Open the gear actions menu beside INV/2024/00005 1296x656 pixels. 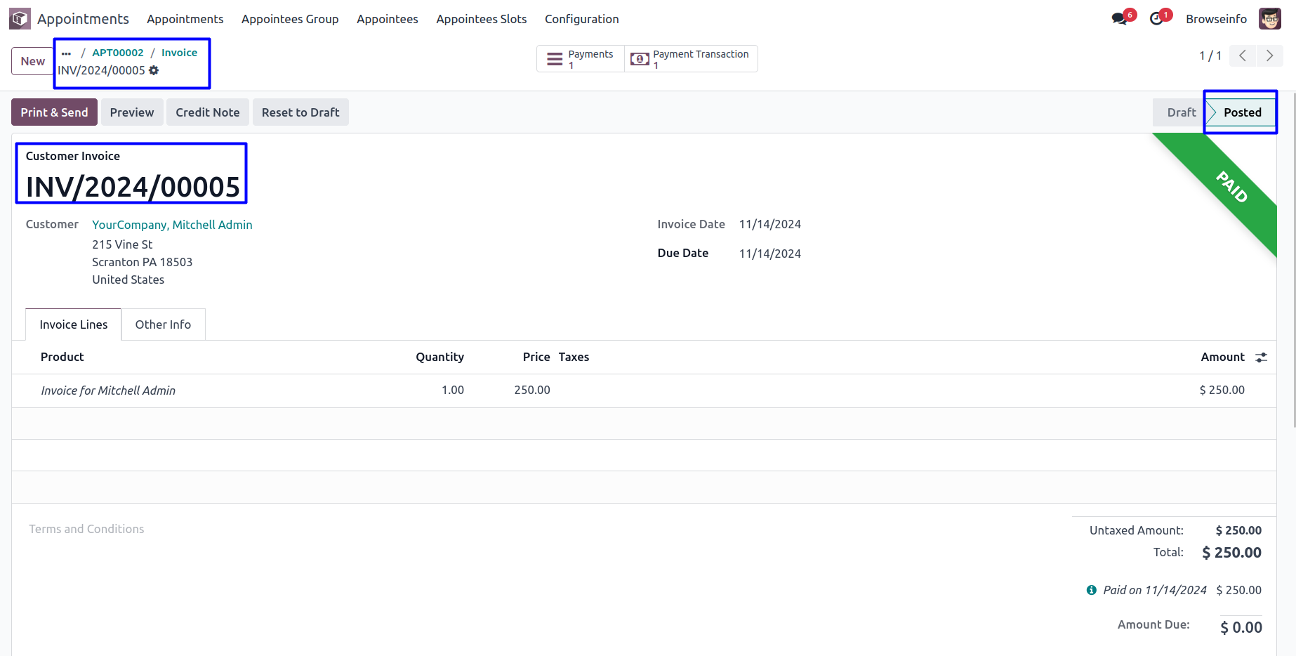pos(154,70)
